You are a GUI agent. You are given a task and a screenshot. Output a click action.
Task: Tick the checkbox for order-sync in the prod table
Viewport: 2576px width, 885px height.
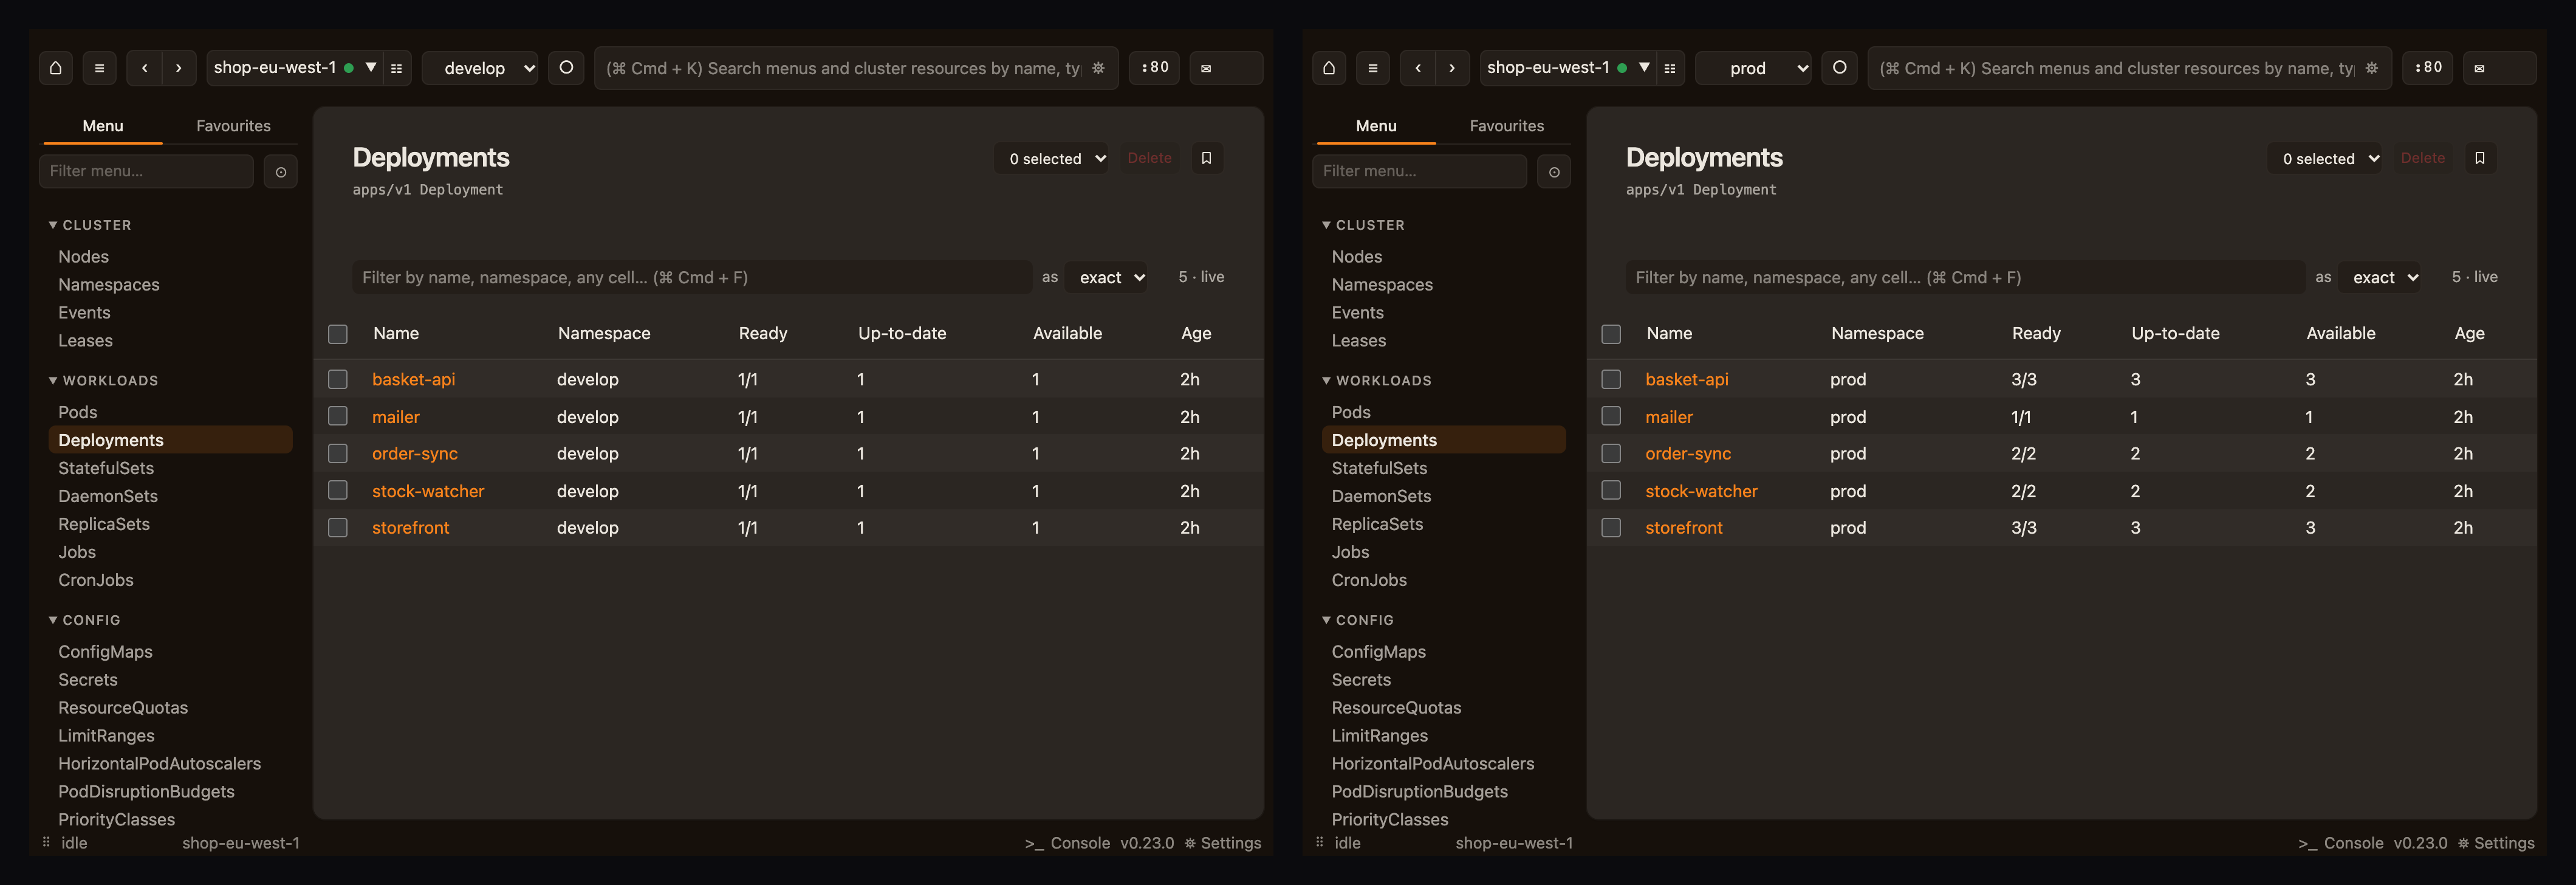pyautogui.click(x=1611, y=453)
